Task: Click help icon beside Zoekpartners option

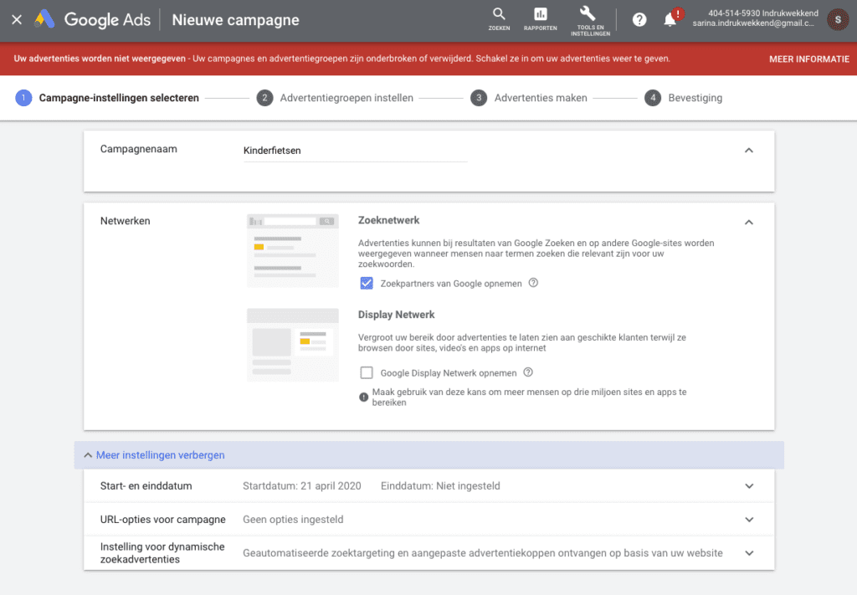Action: pyautogui.click(x=533, y=283)
